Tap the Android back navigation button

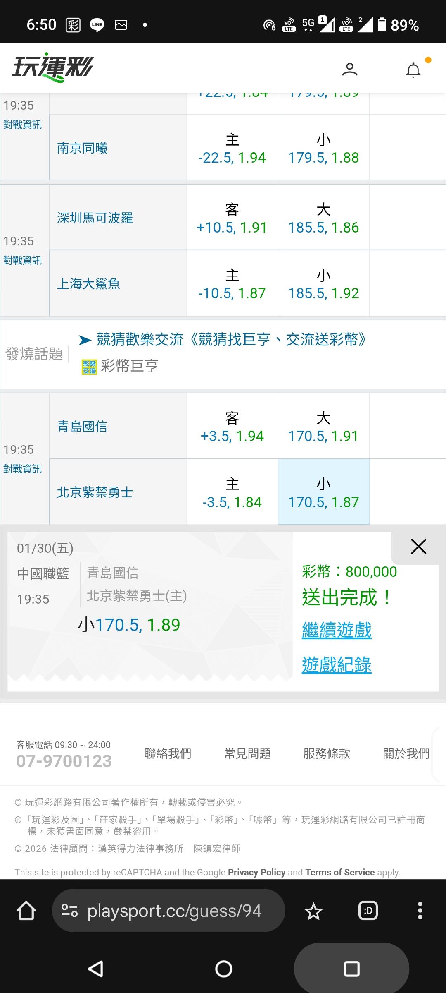pyautogui.click(x=96, y=969)
